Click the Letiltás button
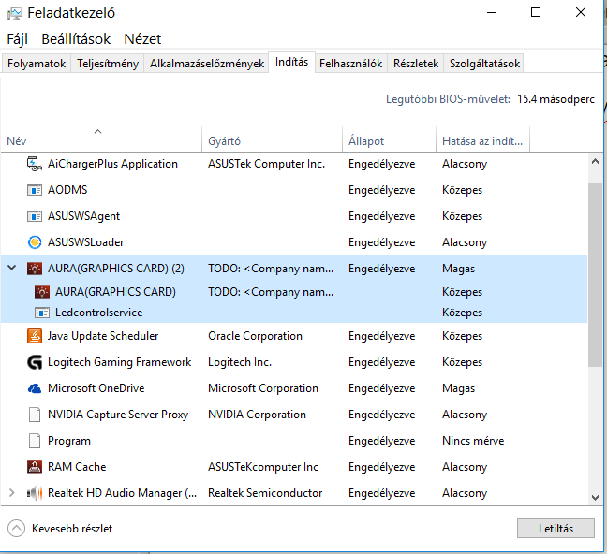Image resolution: width=607 pixels, height=554 pixels. pos(555,529)
